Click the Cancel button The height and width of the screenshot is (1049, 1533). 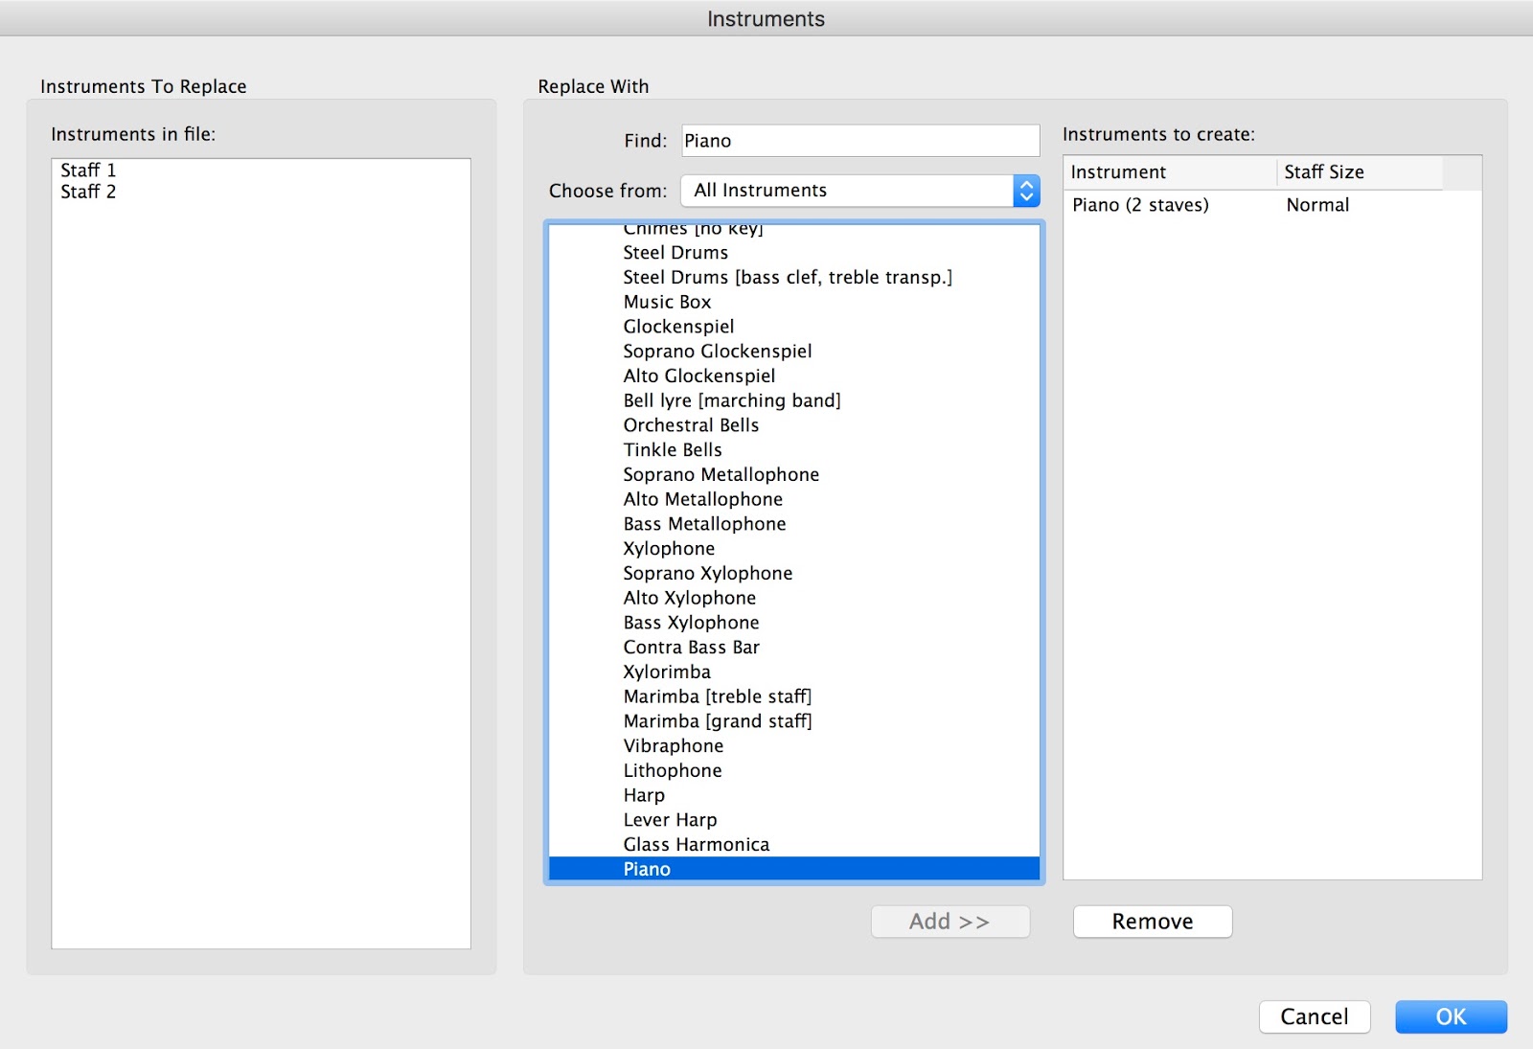[1314, 1016]
